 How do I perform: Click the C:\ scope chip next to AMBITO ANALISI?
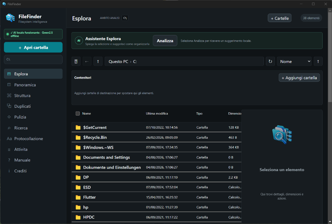coord(125,18)
